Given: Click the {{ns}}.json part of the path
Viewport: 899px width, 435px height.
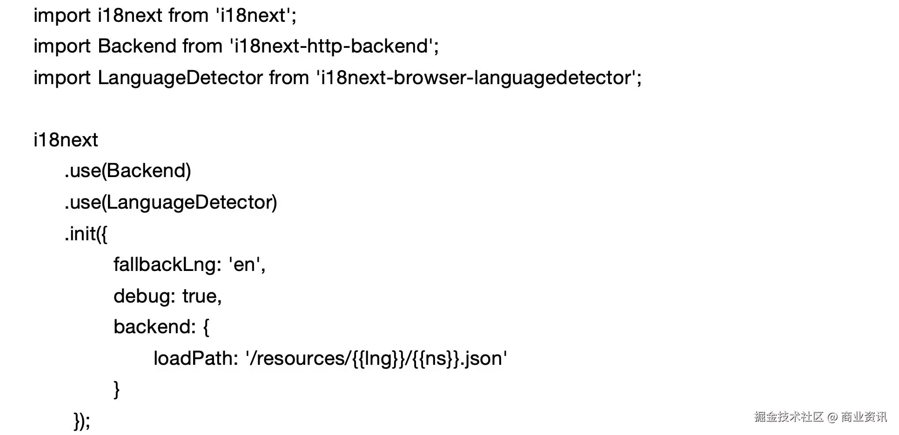Looking at the screenshot, I should click(458, 359).
